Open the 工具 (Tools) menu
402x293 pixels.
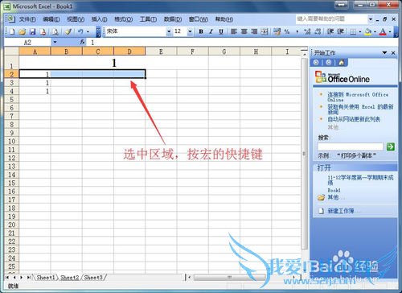pyautogui.click(x=148, y=19)
